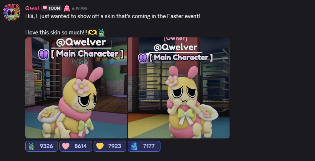Viewport: 315px width, 161px height.
Task: Open the username Qwel profile popup
Action: 32,8
